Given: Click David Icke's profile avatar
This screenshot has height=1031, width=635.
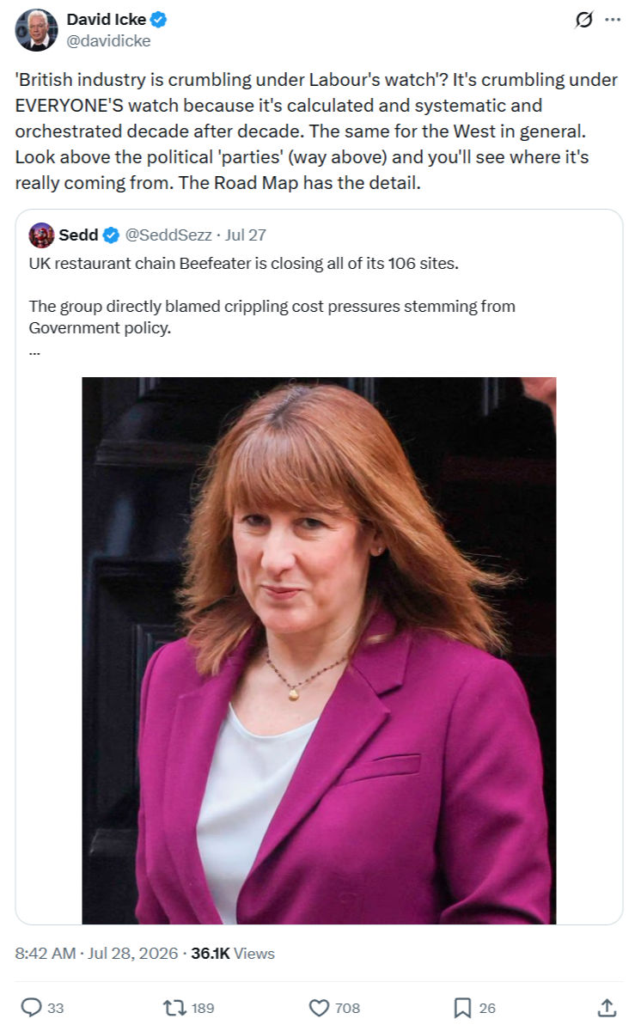Looking at the screenshot, I should click(36, 30).
